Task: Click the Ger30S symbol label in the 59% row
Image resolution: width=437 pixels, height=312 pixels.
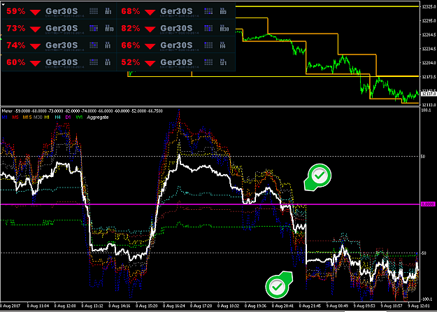Action: [x=62, y=11]
